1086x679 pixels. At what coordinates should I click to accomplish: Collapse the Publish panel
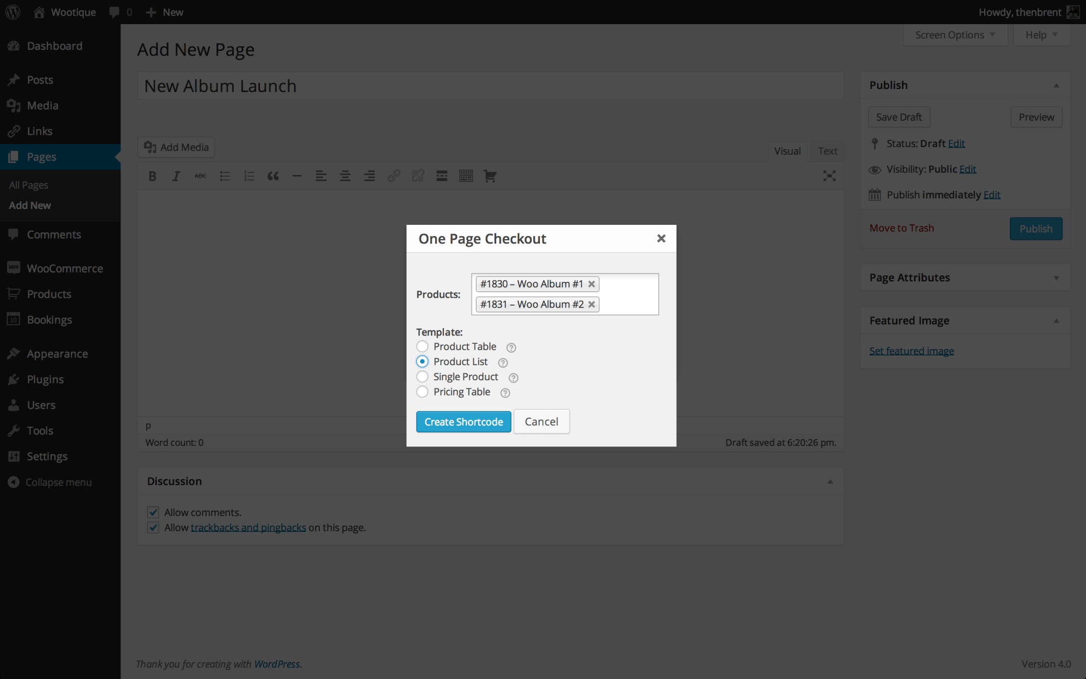pos(1057,85)
